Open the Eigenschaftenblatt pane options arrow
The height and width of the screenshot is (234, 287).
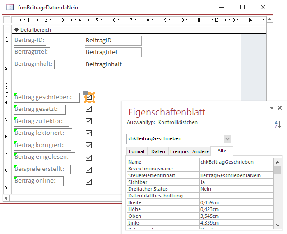[272, 108]
